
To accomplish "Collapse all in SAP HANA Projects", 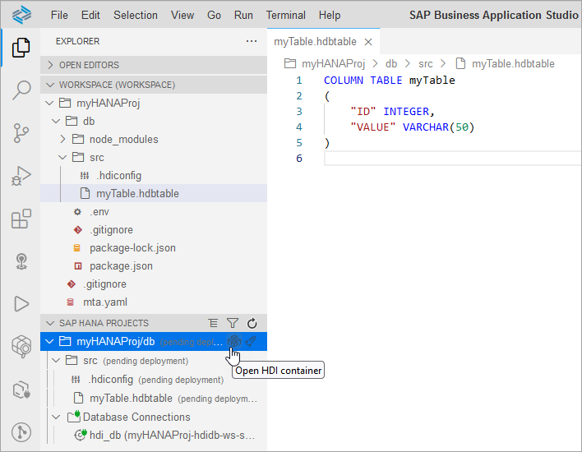I will click(213, 323).
